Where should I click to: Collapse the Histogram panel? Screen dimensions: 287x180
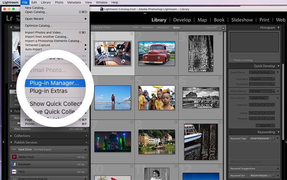(278, 27)
